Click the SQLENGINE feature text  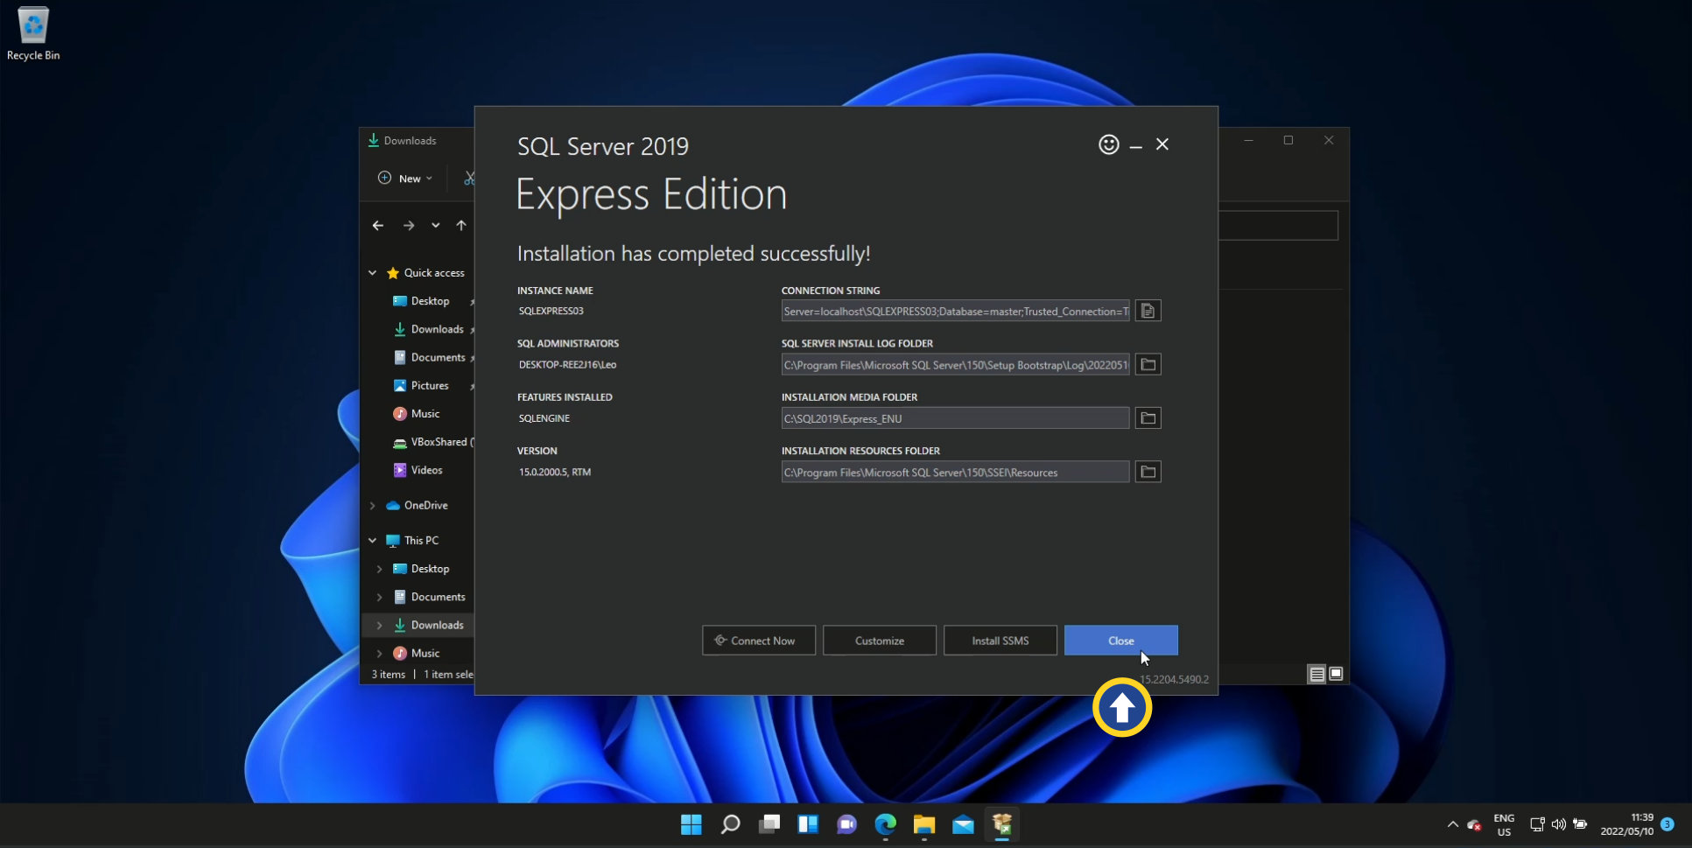[x=544, y=418]
